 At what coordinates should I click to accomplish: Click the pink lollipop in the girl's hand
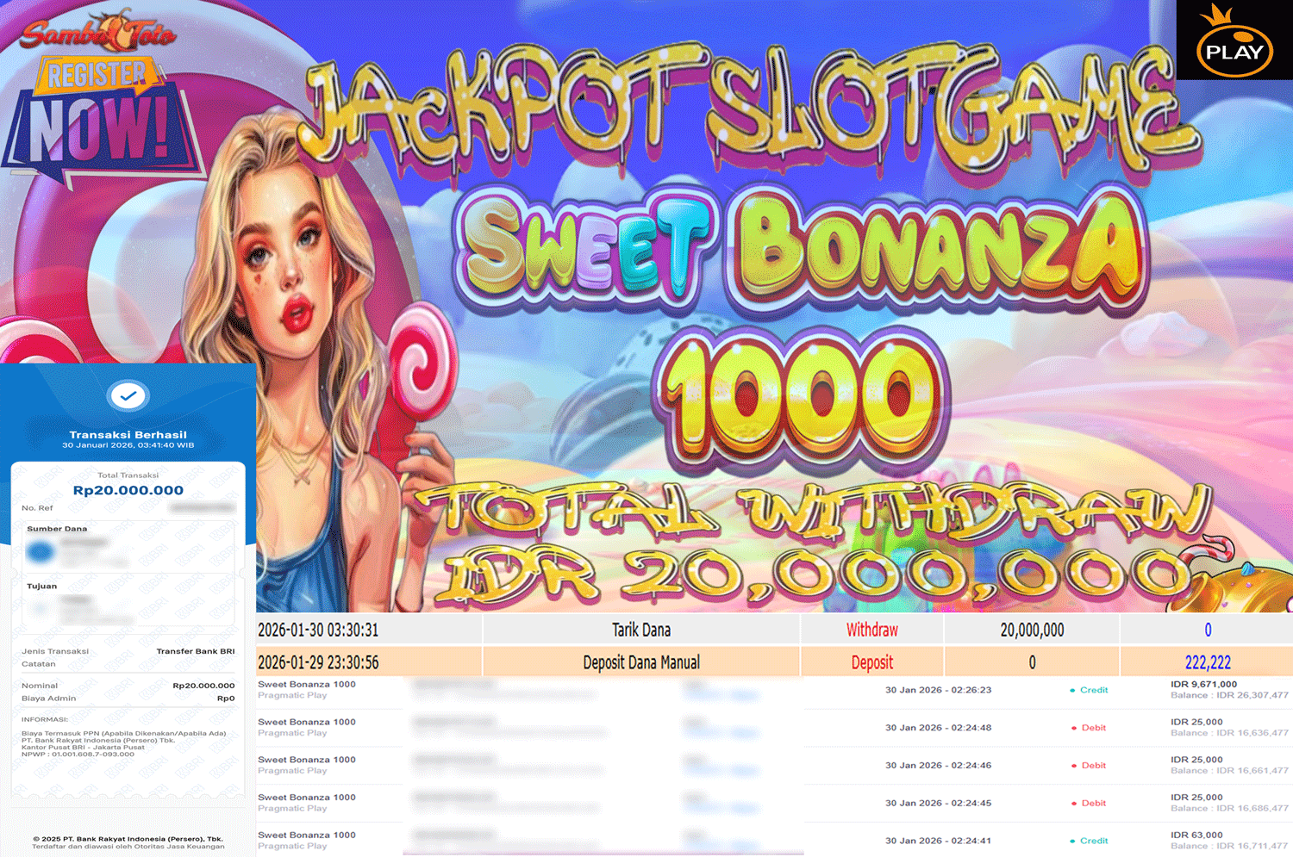point(420,366)
